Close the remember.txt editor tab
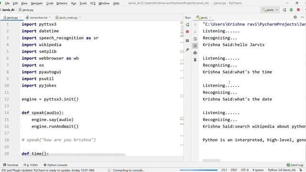Screen dimensions: 306x172 click(50, 17)
